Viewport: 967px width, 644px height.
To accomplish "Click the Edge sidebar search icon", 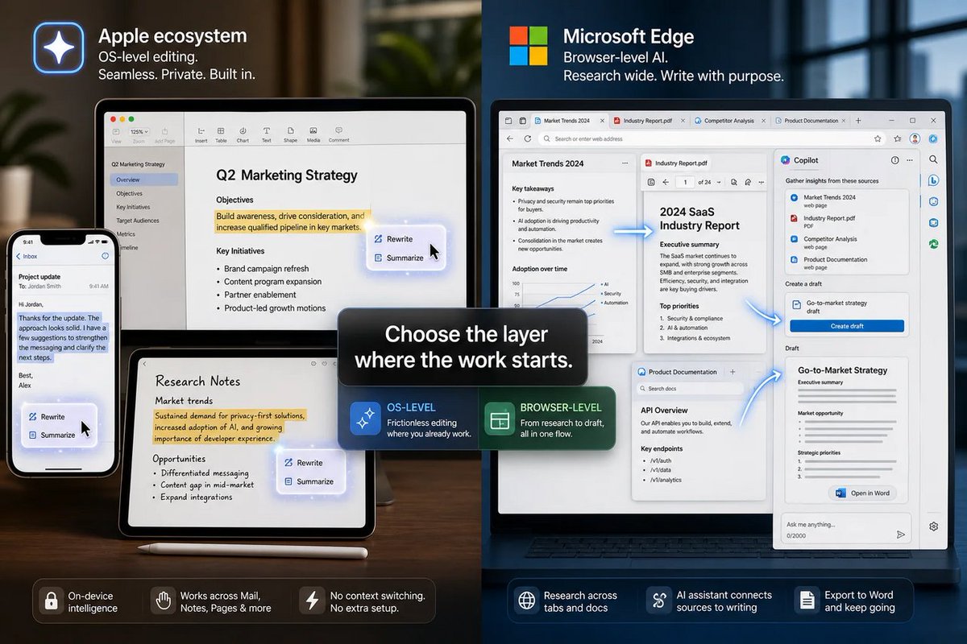I will pyautogui.click(x=933, y=159).
